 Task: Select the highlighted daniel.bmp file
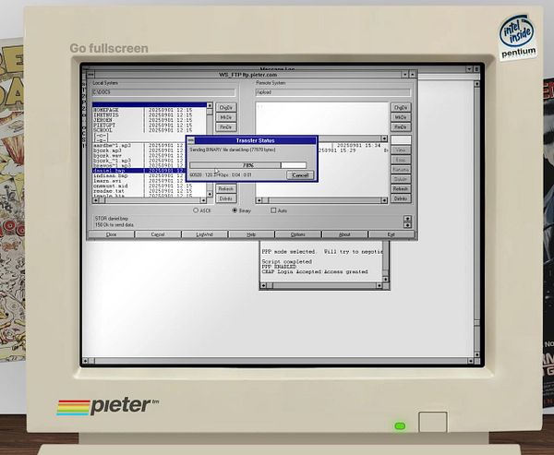click(x=139, y=171)
